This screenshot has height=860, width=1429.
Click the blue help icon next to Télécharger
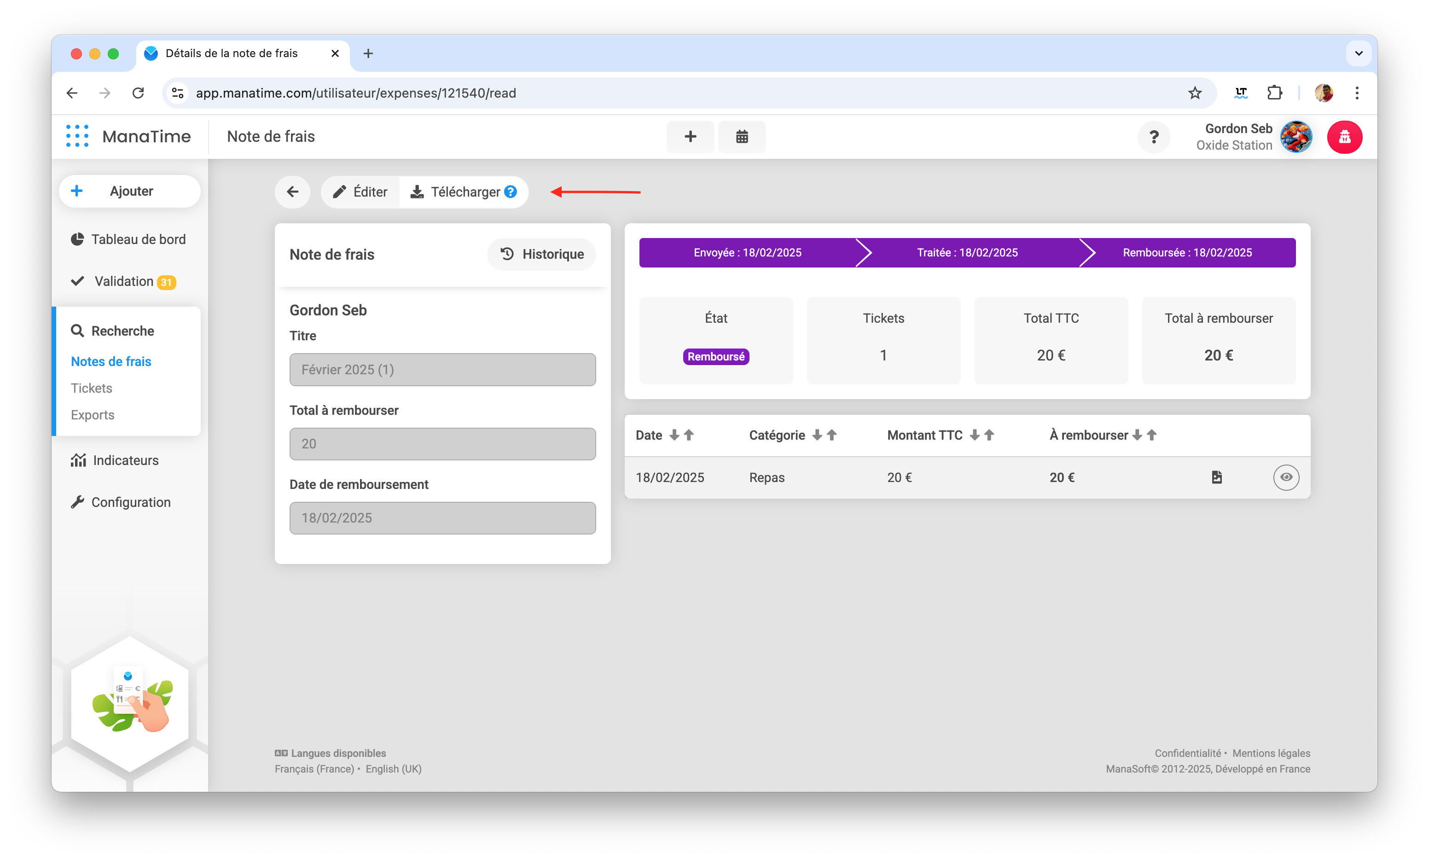511,192
